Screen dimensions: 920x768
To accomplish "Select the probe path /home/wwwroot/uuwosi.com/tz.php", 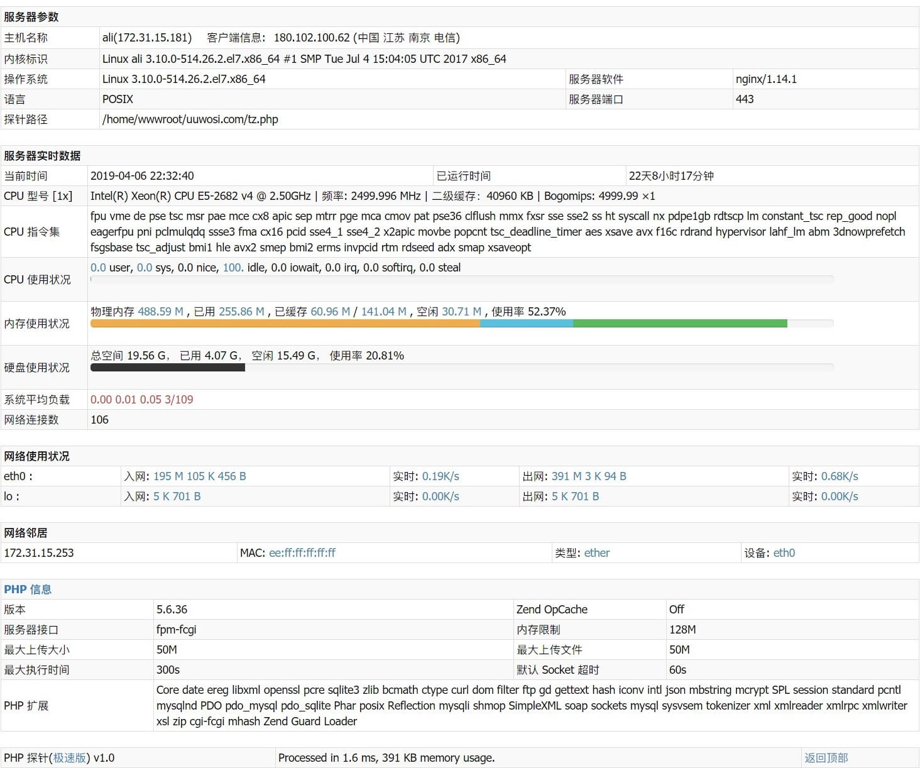I will (x=190, y=119).
